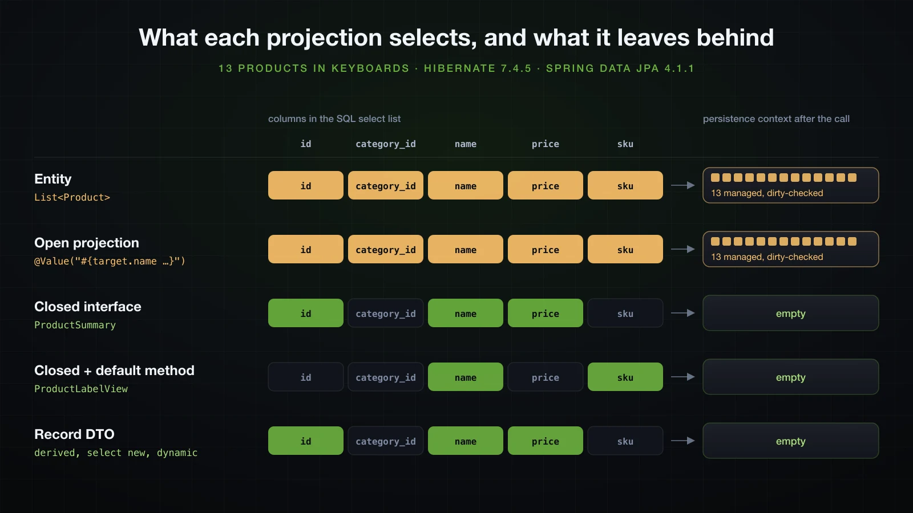913x513 pixels.
Task: Click the 13 managed box in the Open projection row
Action: coord(791,249)
